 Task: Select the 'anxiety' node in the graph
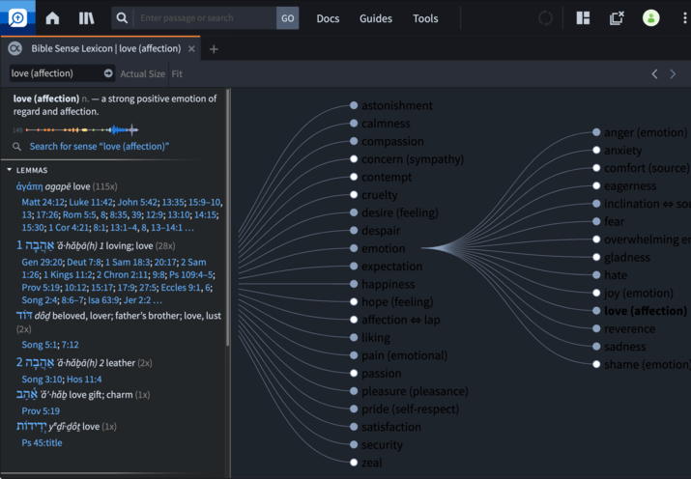[597, 151]
